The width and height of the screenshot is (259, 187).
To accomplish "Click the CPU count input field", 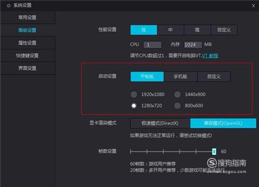I will pos(152,45).
